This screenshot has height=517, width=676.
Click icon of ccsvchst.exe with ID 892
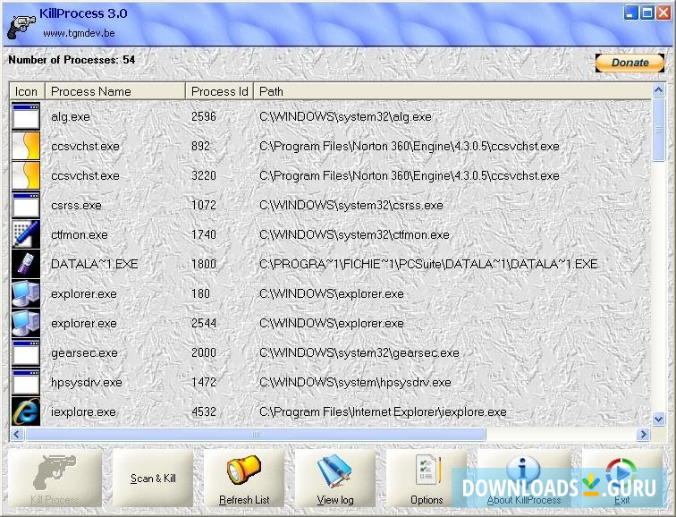click(26, 146)
